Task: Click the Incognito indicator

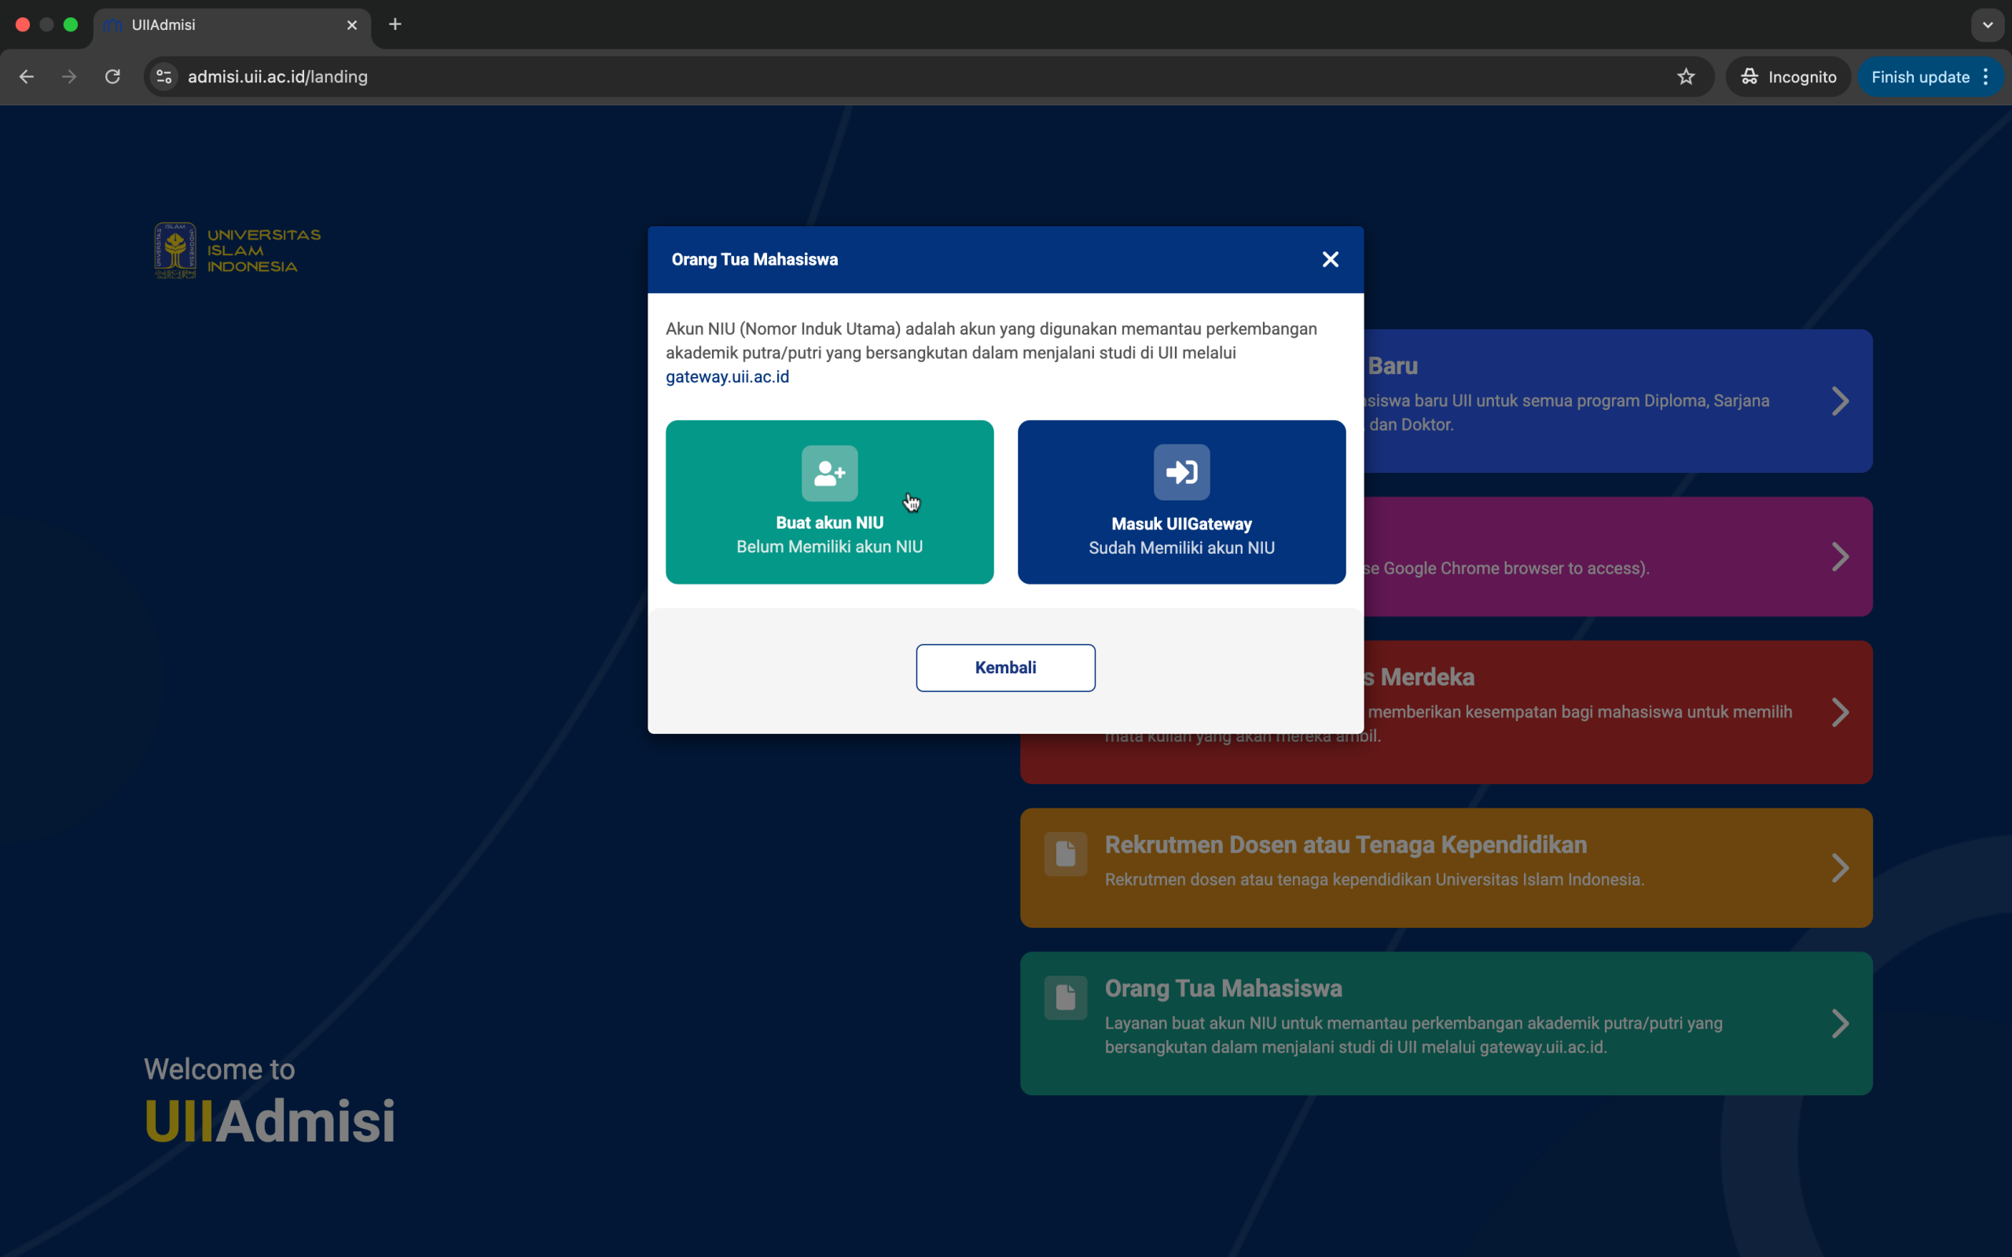Action: coord(1787,76)
